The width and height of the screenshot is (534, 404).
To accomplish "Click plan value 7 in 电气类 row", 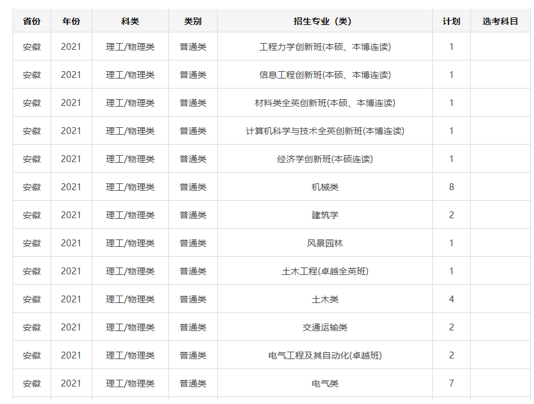I will click(451, 383).
